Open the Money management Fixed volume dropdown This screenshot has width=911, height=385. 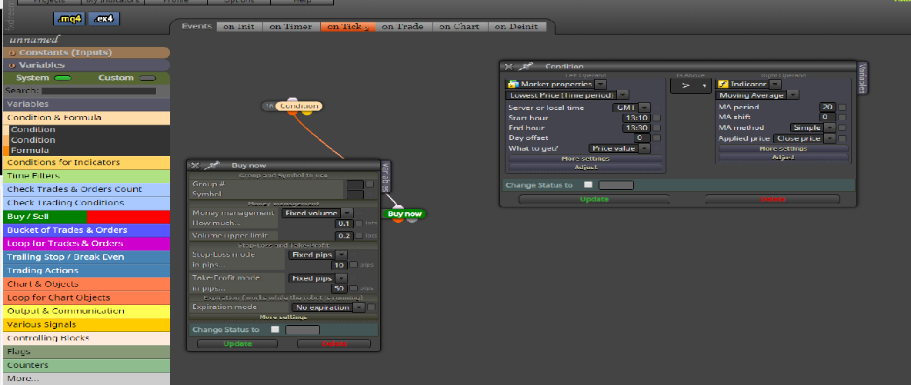coord(348,213)
